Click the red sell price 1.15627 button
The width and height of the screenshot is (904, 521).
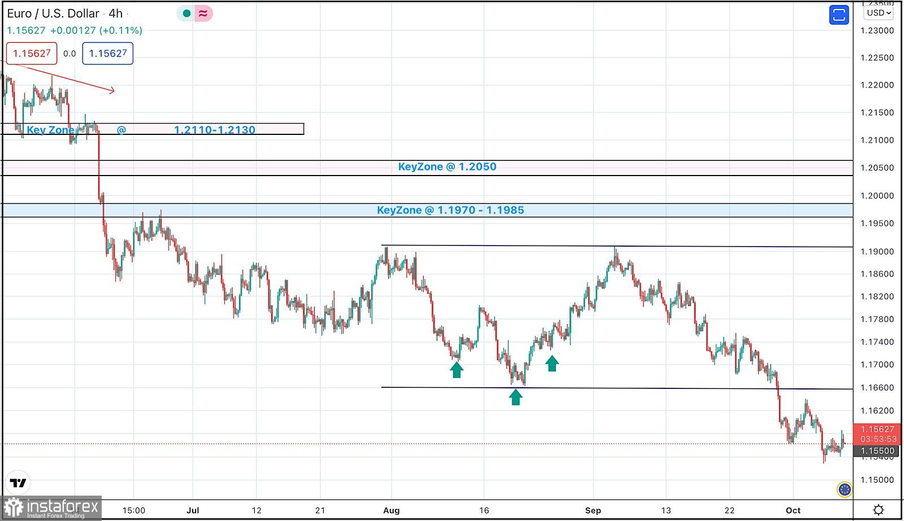[32, 54]
